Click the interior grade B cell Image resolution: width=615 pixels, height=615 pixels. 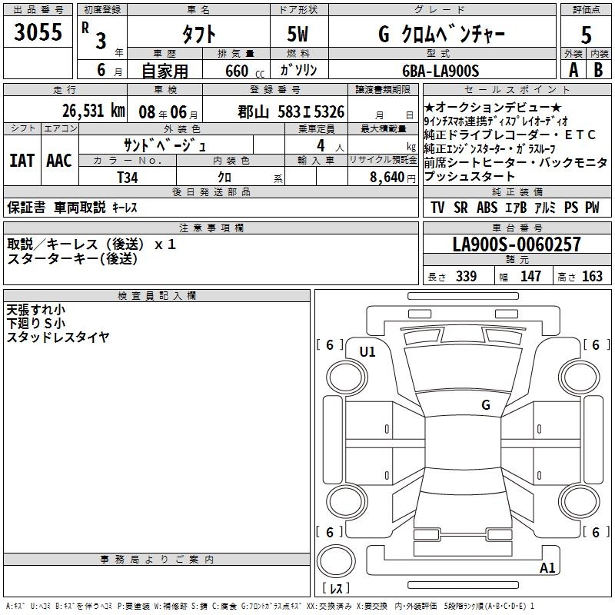pyautogui.click(x=599, y=70)
